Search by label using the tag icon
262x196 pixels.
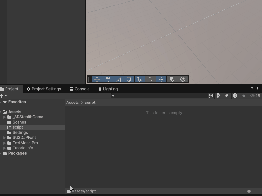coord(227,96)
